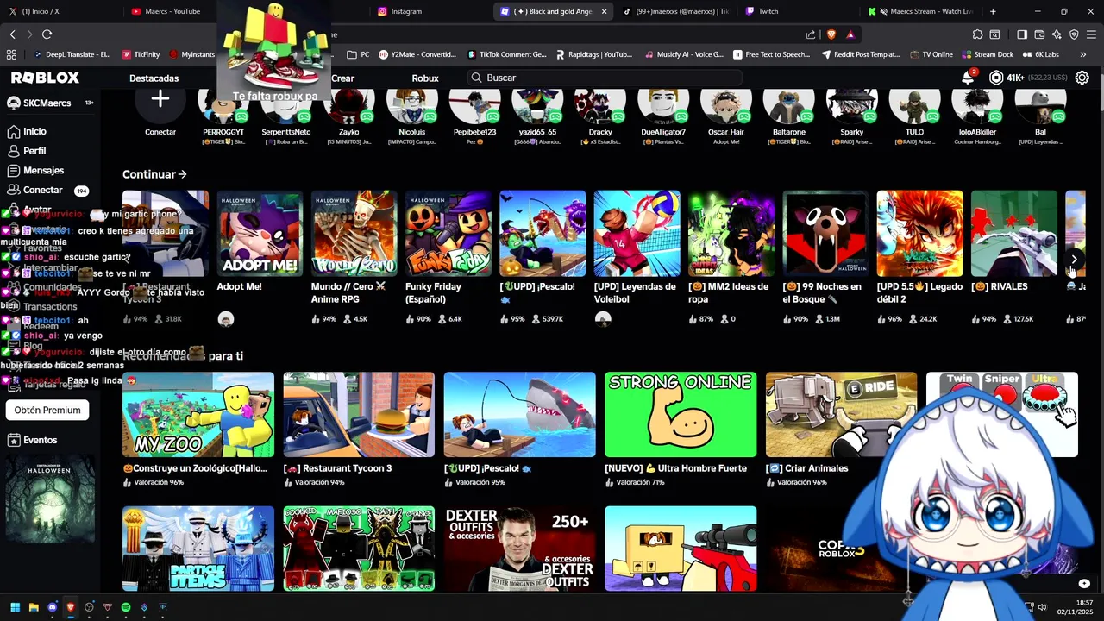
Task: Open the Leyendas de Voleibol thumbnail
Action: point(637,234)
